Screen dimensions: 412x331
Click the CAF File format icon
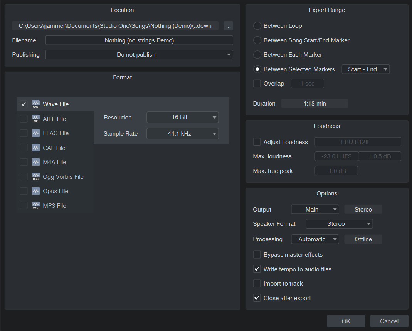click(36, 147)
